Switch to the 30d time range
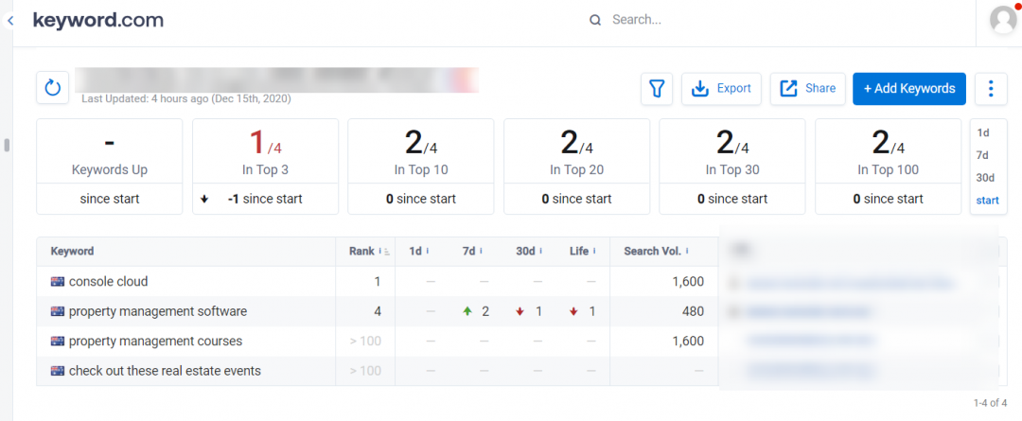Viewport: 1022px width, 421px height. click(x=984, y=178)
